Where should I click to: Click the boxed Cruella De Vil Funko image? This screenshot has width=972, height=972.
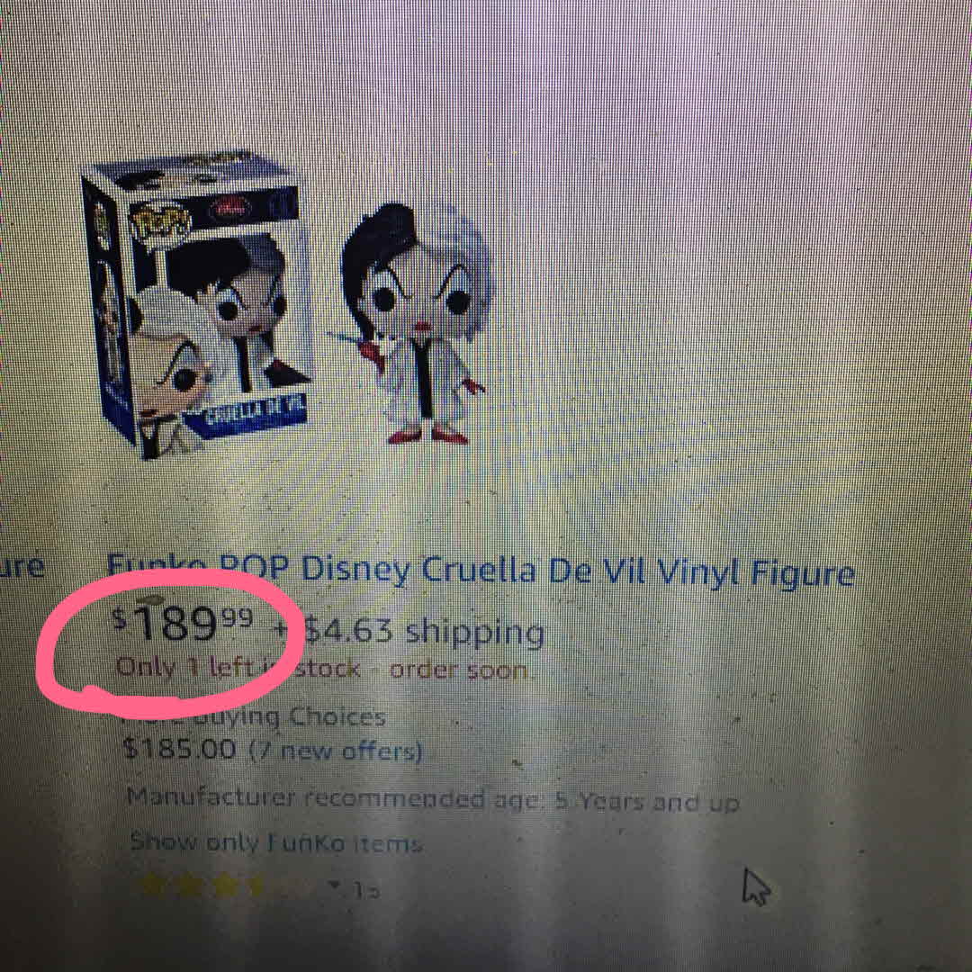[x=197, y=305]
